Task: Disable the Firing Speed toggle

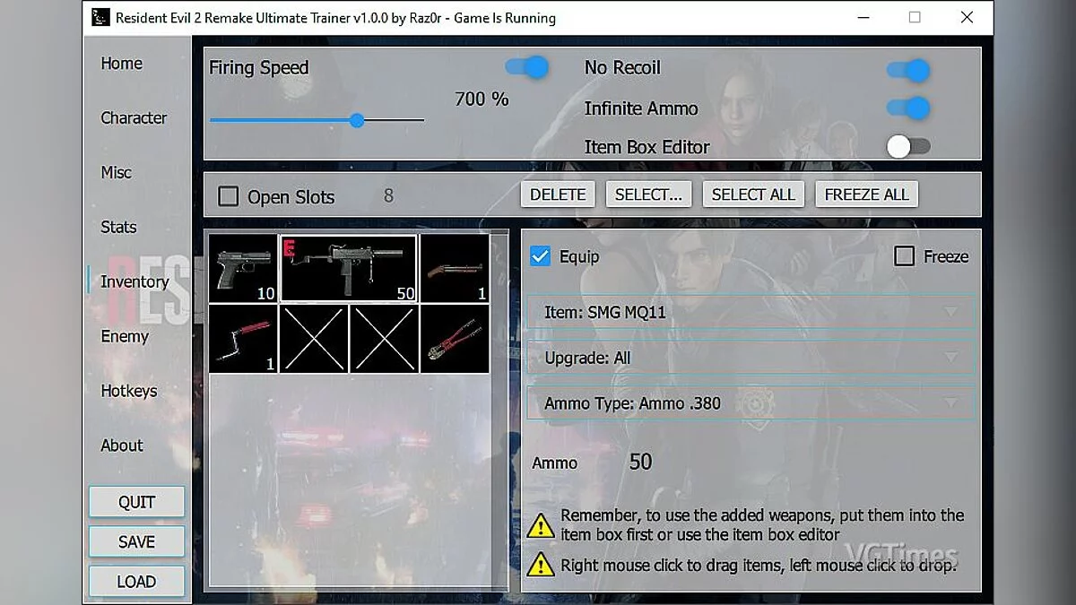Action: point(526,67)
